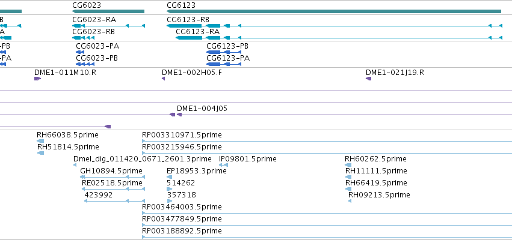Click the GH10894.5prime EST feature
The image size is (512, 240).
click(x=113, y=177)
